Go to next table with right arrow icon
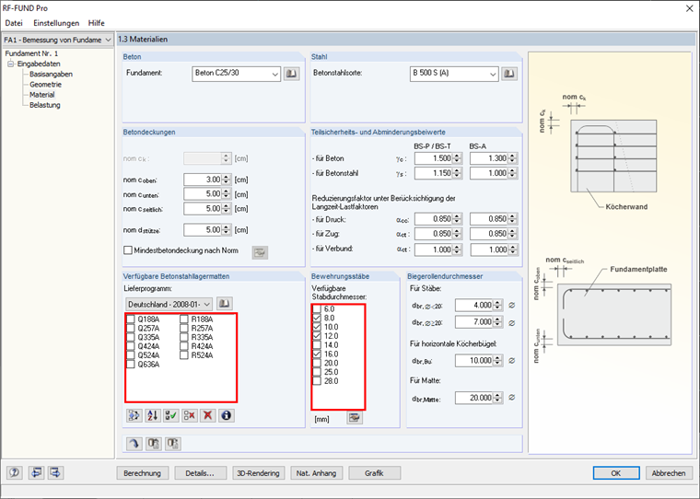 [56, 472]
